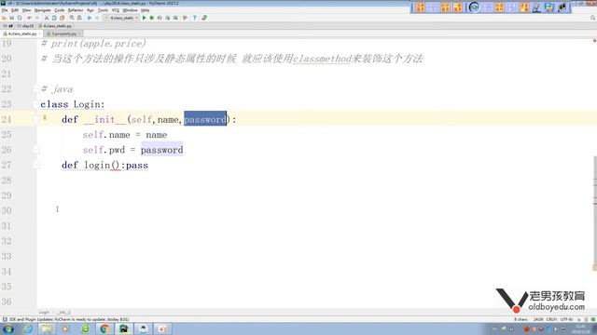Open the Run menu

tap(90, 10)
